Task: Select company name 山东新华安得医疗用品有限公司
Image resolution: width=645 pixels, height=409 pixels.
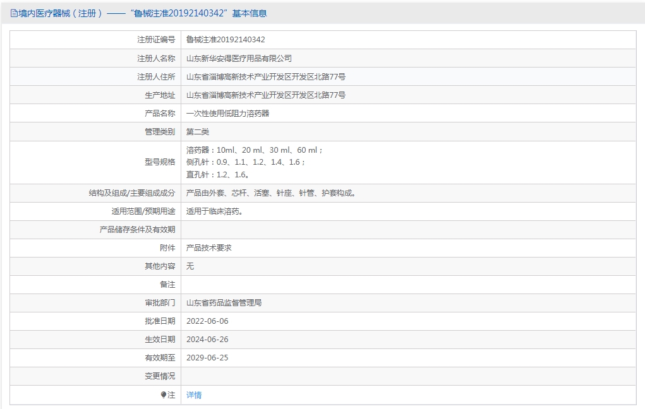Action: point(239,58)
